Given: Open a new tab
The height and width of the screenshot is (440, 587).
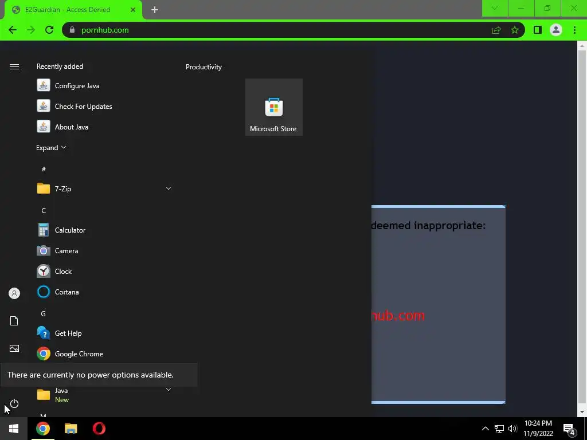Looking at the screenshot, I should pyautogui.click(x=155, y=10).
